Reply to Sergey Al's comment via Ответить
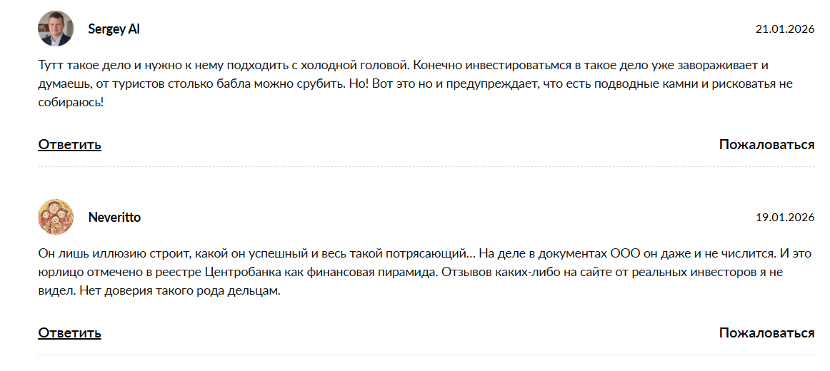 [x=69, y=145]
